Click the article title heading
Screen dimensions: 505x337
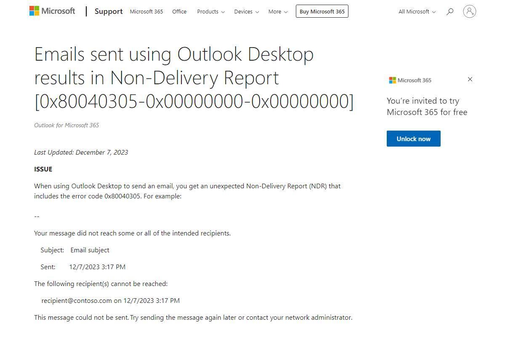click(x=194, y=78)
